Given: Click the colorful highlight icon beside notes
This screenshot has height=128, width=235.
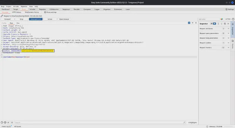Looking at the screenshot, I should point(222,19).
